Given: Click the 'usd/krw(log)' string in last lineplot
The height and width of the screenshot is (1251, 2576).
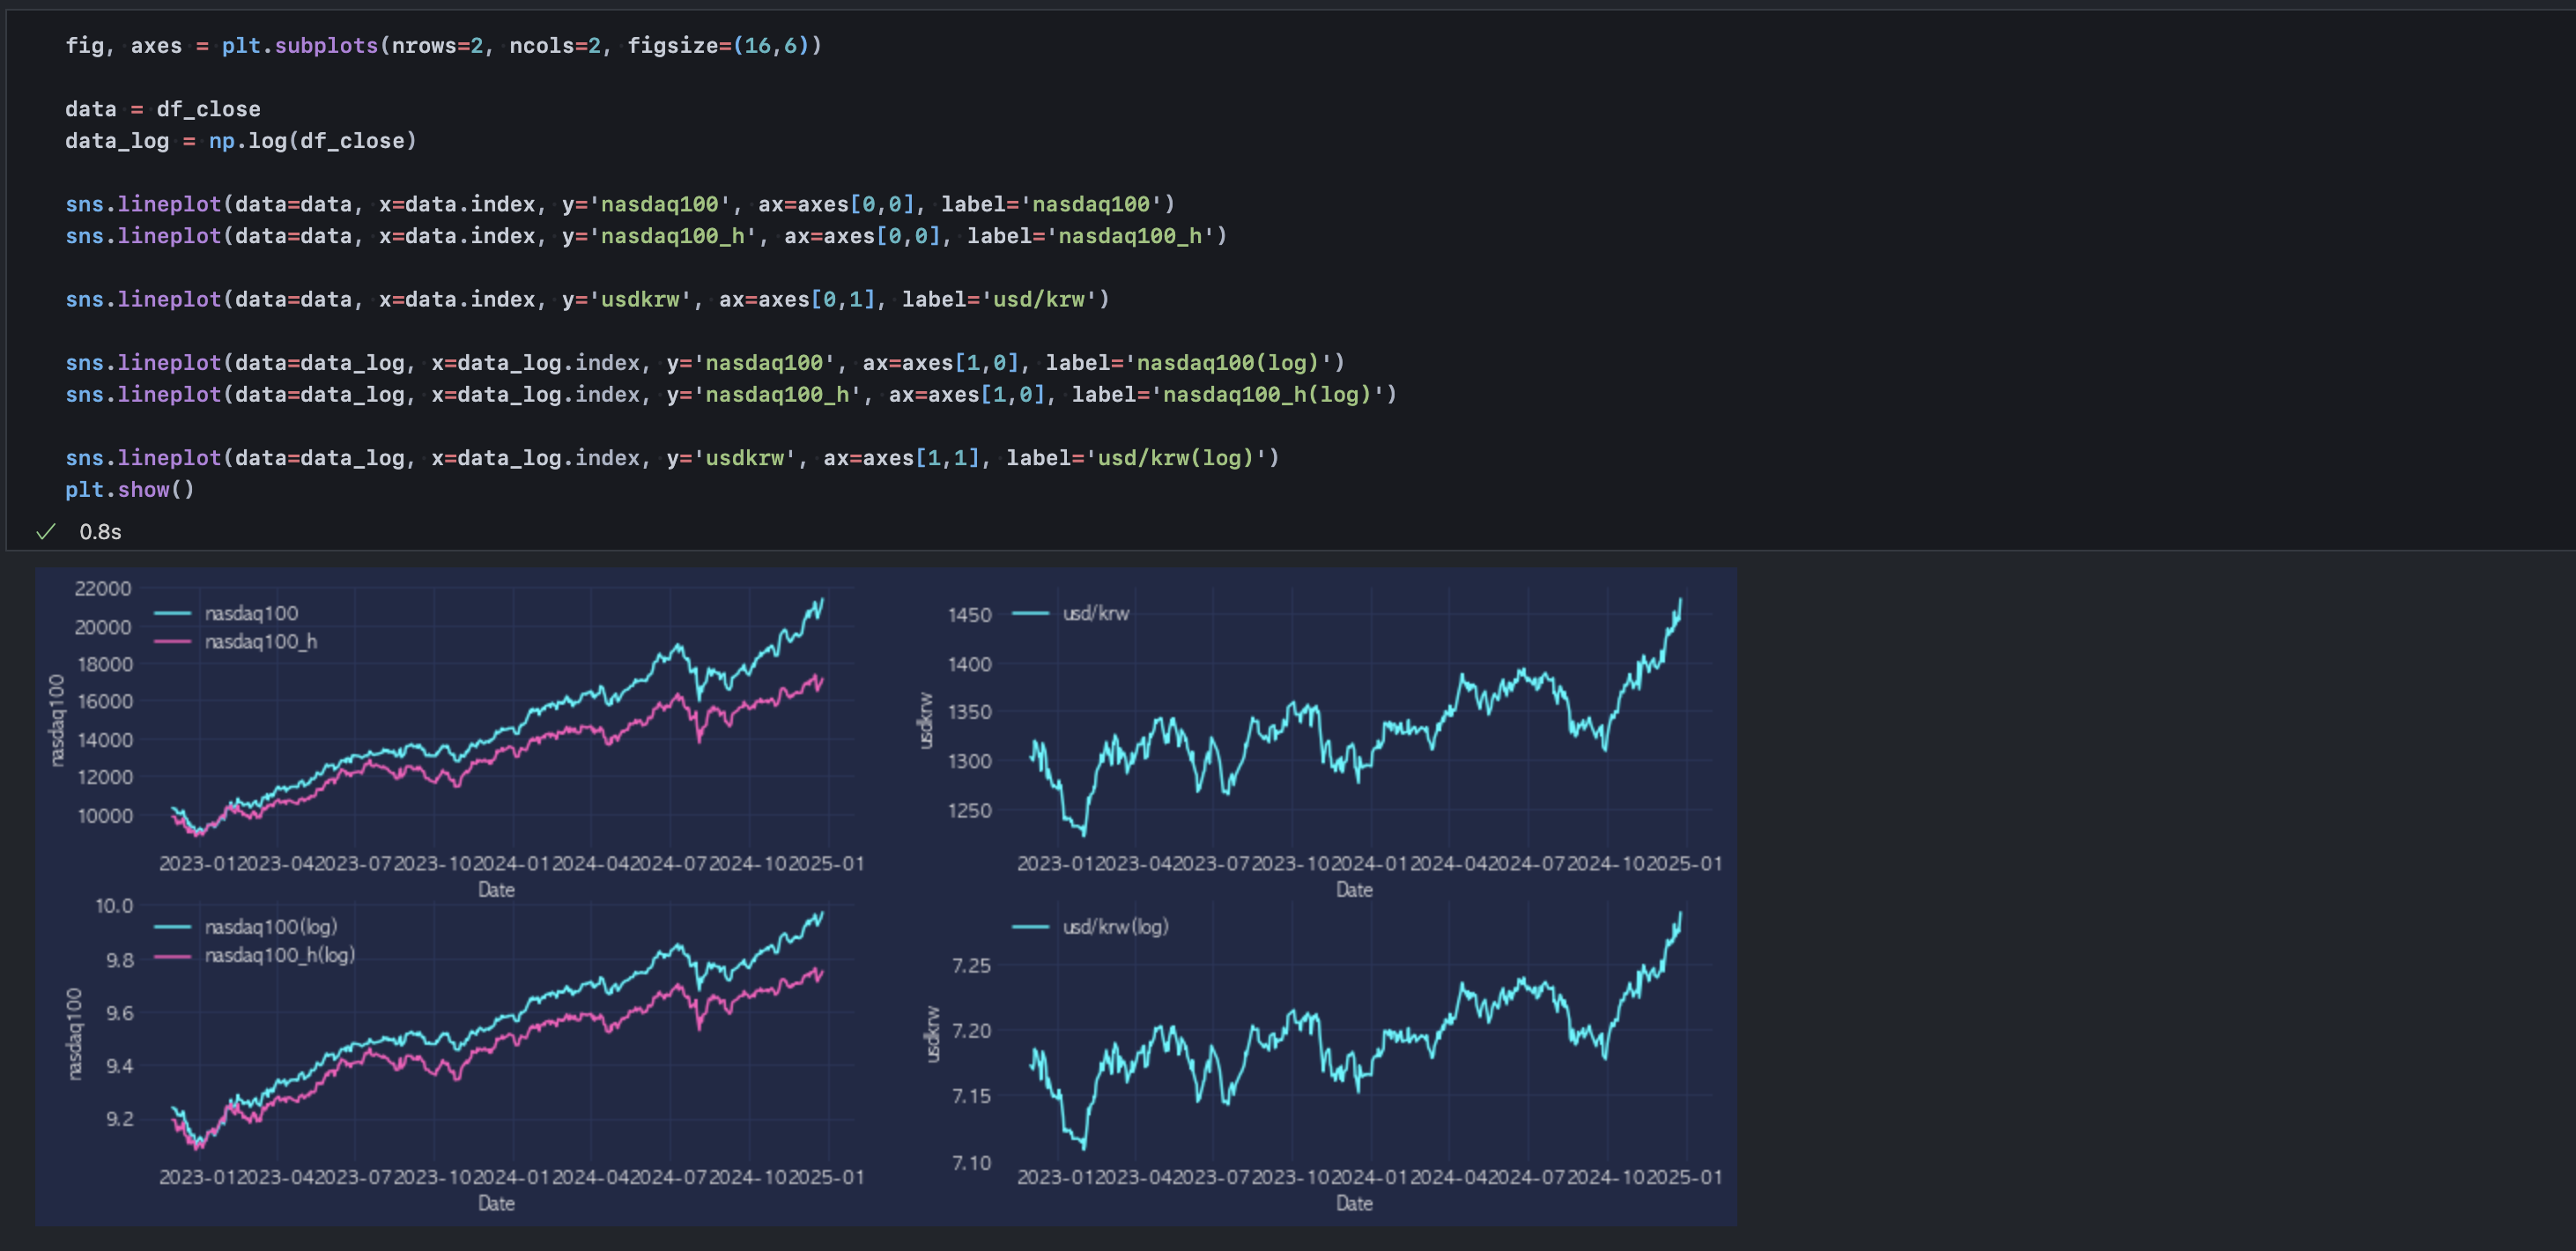Looking at the screenshot, I should pyautogui.click(x=1175, y=458).
